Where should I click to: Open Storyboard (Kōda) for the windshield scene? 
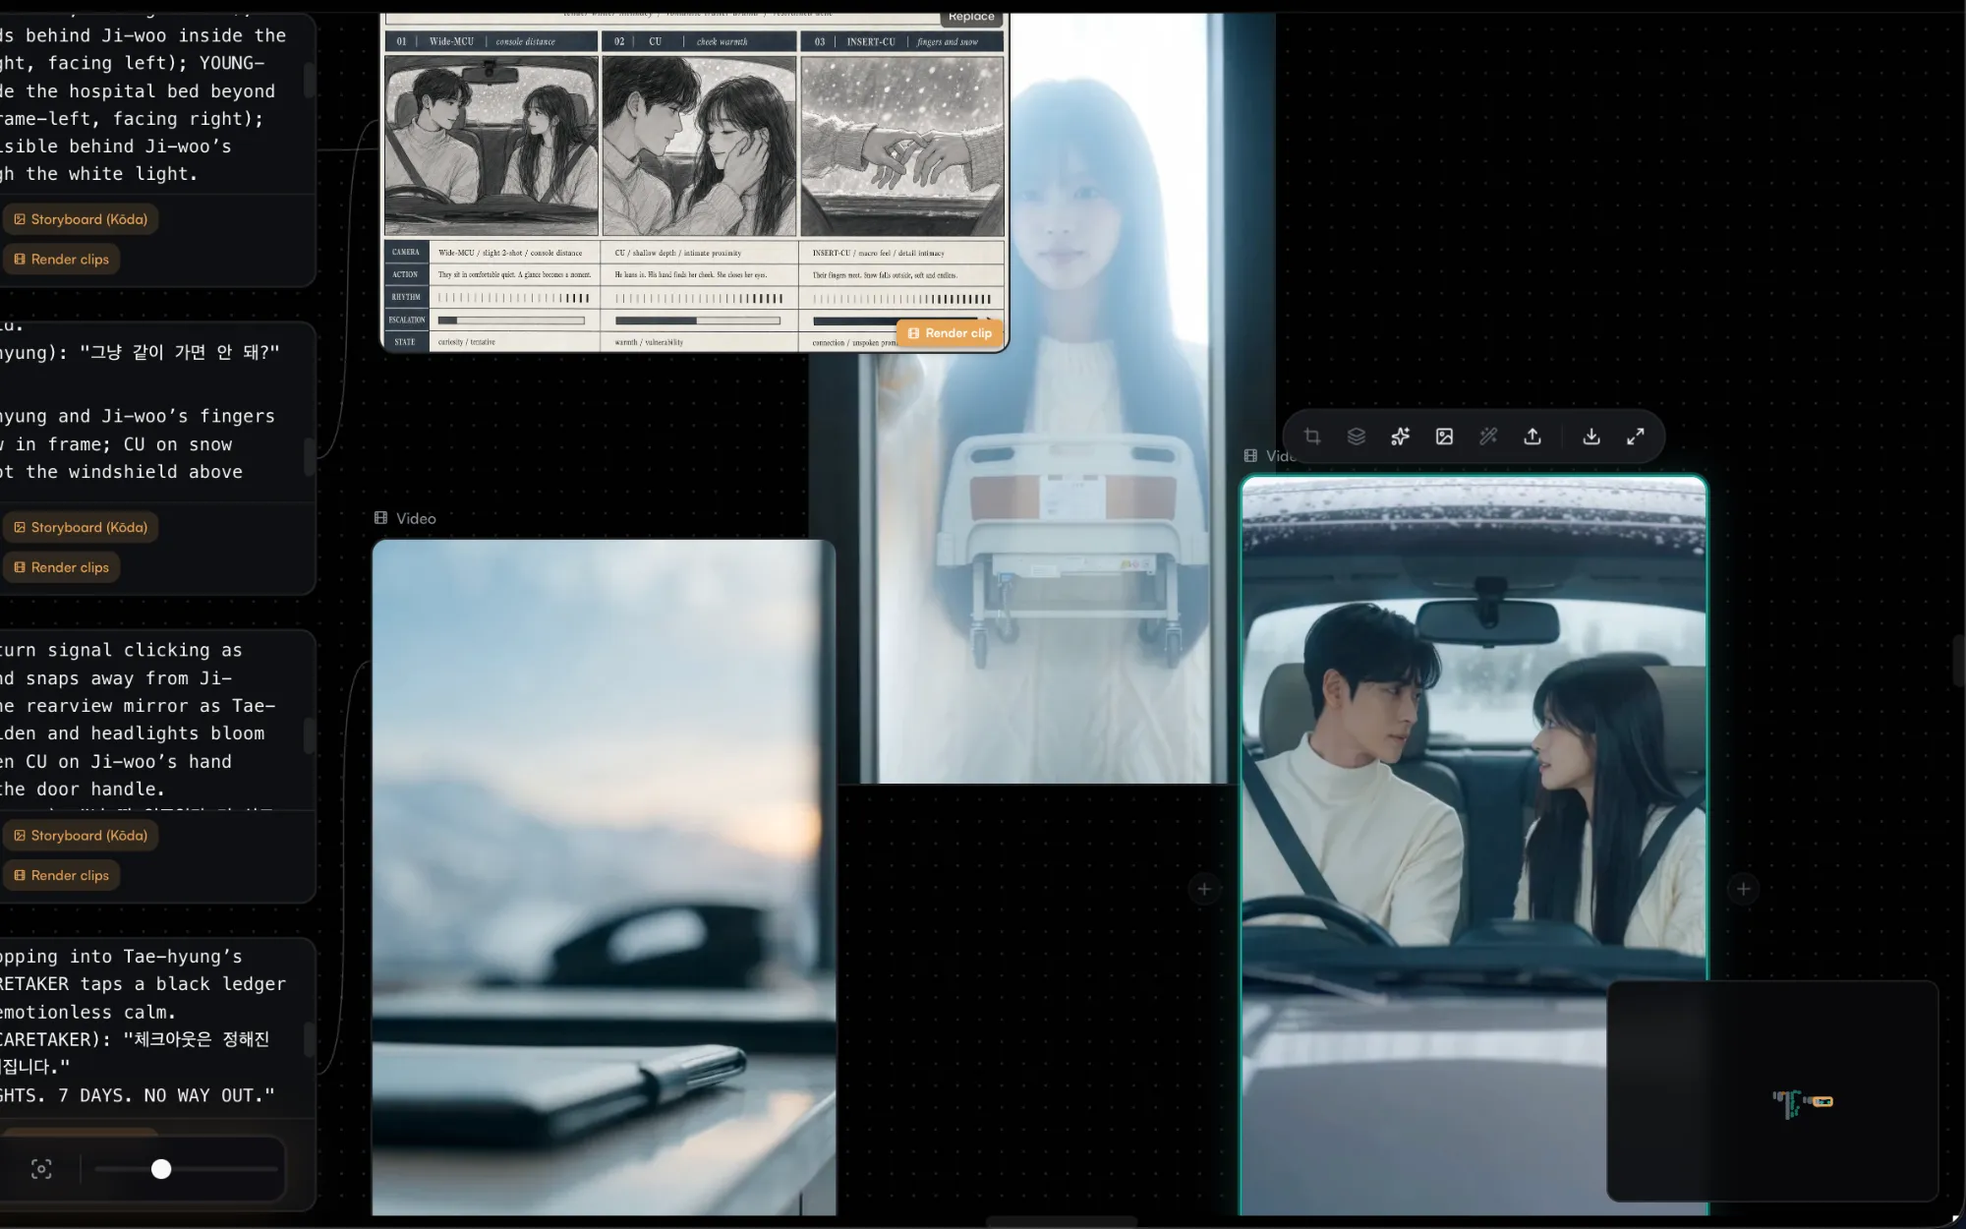pyautogui.click(x=81, y=527)
